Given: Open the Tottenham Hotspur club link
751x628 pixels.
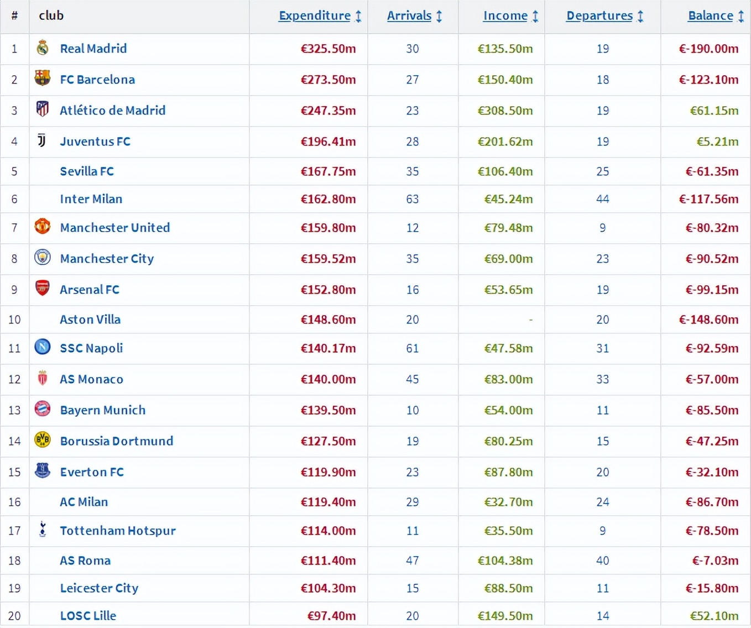Looking at the screenshot, I should [117, 531].
